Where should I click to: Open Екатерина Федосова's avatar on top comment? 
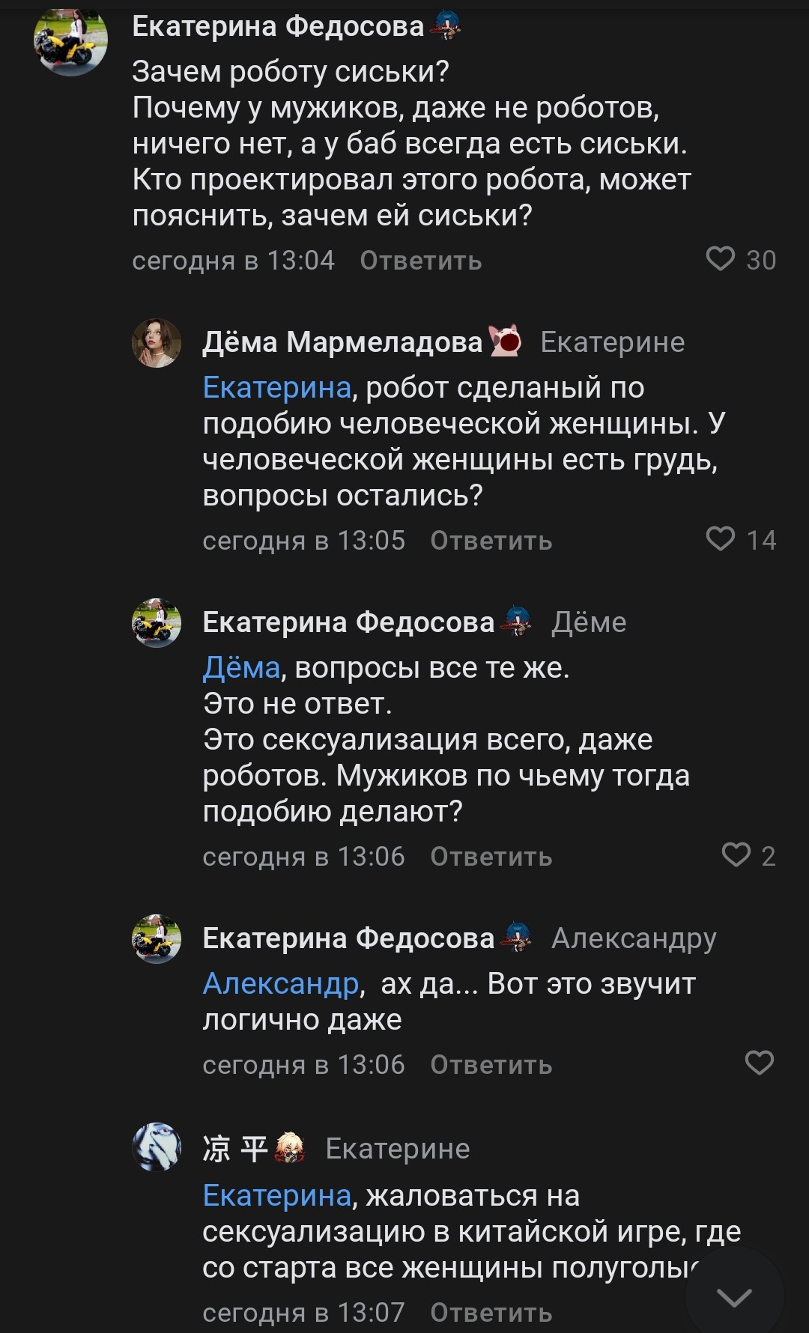tap(71, 40)
